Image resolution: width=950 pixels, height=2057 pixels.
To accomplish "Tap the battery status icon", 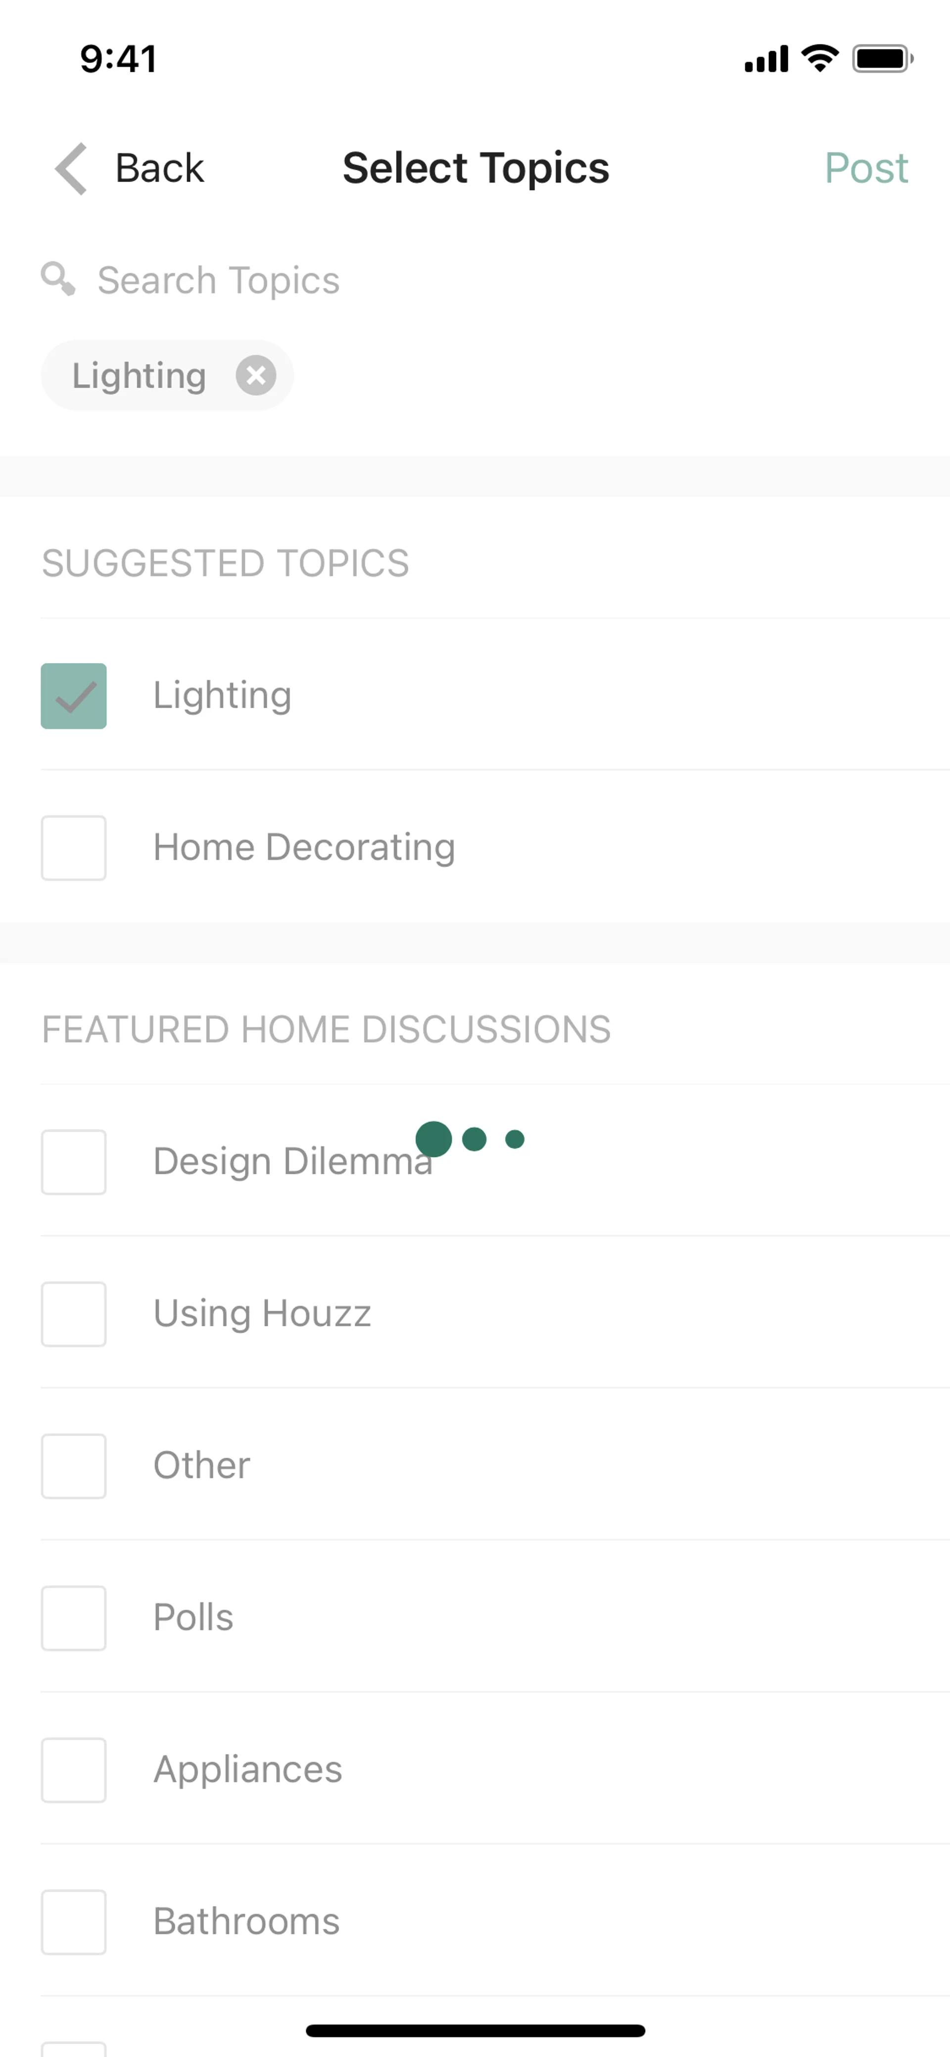I will tap(881, 58).
